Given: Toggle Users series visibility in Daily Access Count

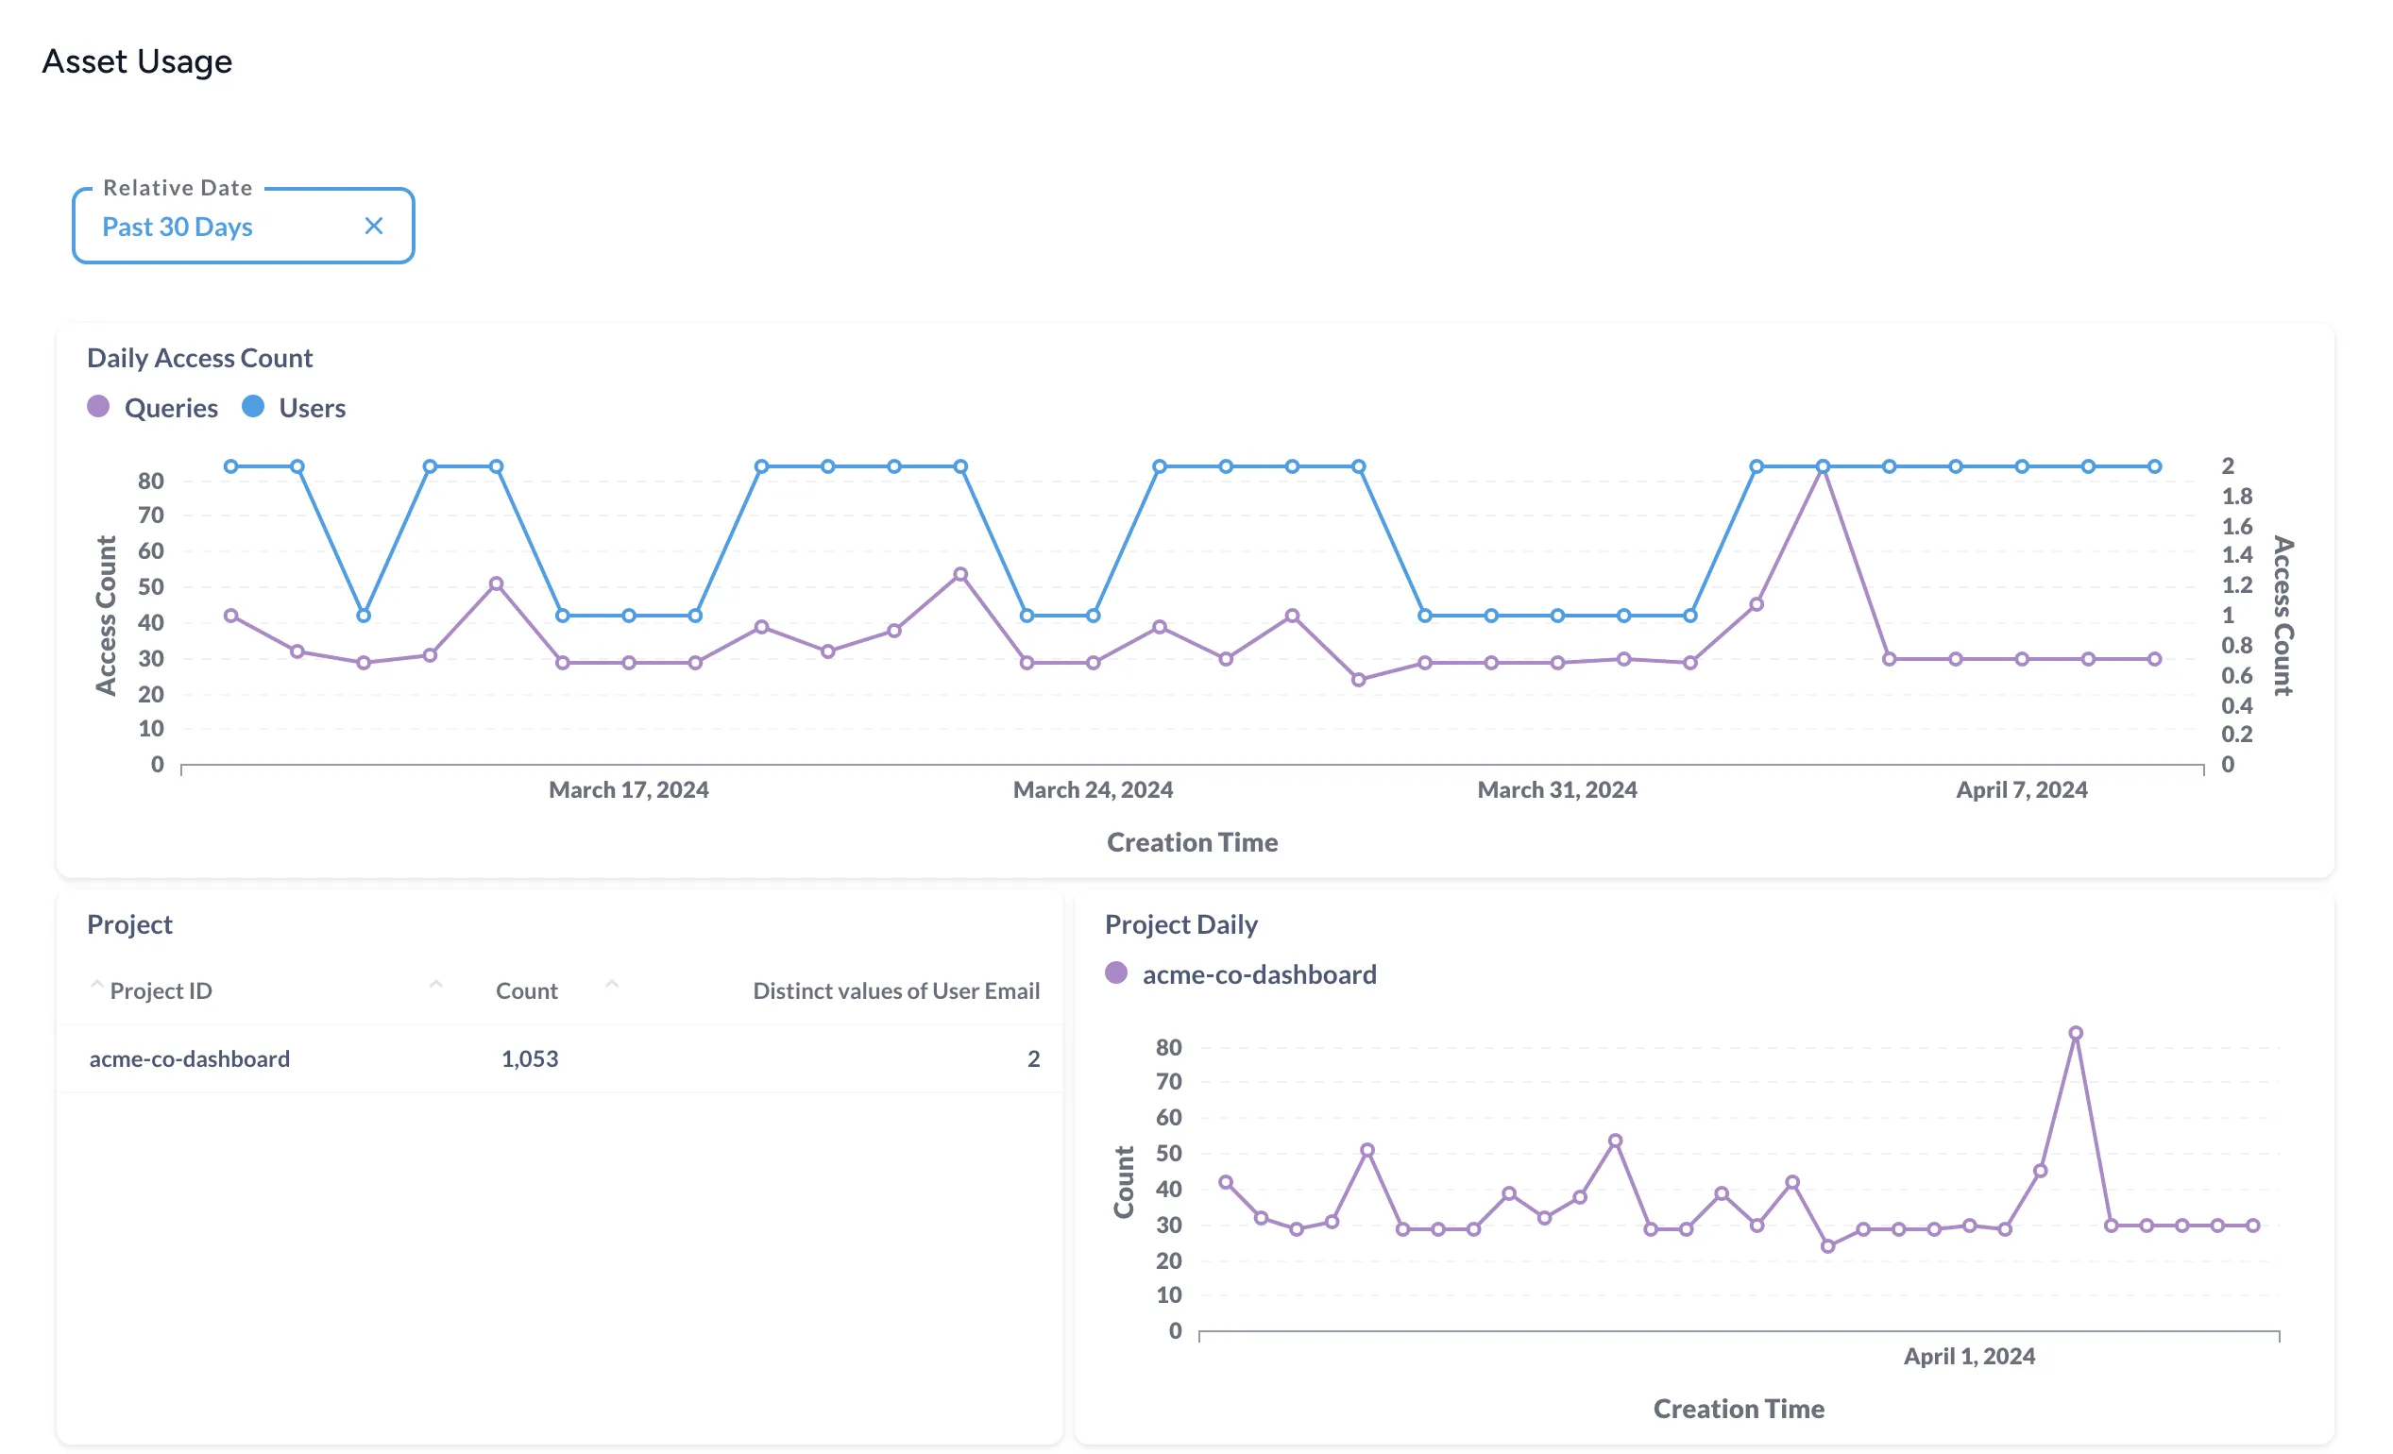Looking at the screenshot, I should (x=253, y=407).
